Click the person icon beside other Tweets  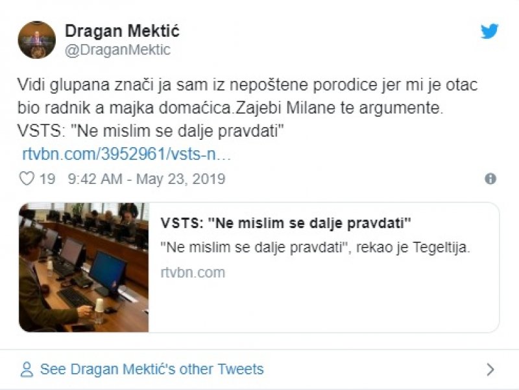pos(27,370)
